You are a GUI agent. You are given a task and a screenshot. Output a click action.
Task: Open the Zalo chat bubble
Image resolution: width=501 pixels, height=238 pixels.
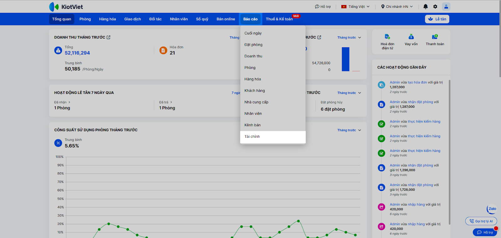click(492, 209)
